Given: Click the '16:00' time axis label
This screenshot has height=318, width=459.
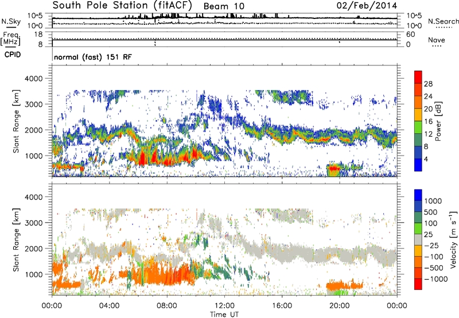Looking at the screenshot, I should pos(282,306).
